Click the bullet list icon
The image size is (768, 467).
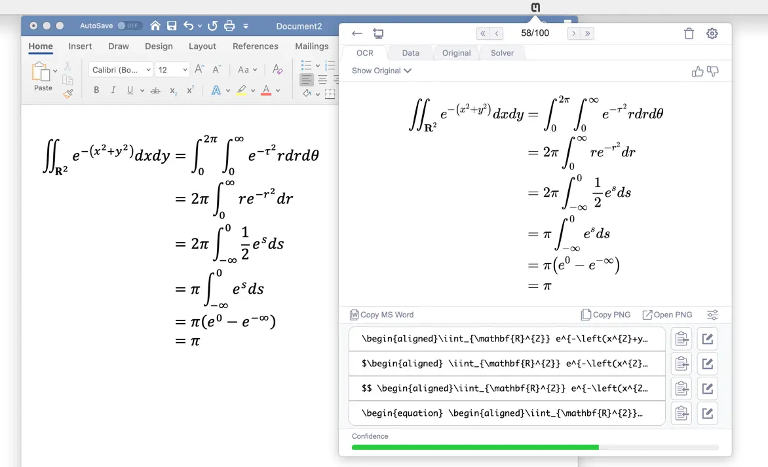click(x=307, y=65)
